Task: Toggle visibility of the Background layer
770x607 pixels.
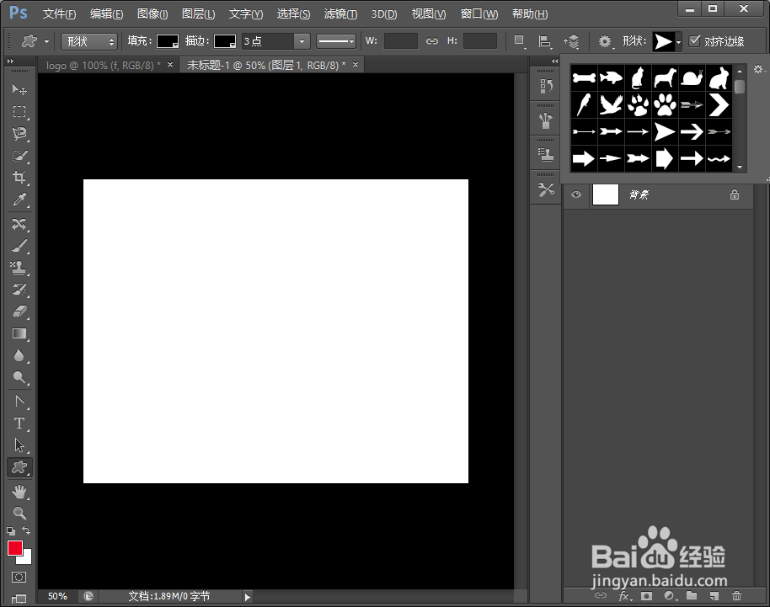Action: point(576,194)
